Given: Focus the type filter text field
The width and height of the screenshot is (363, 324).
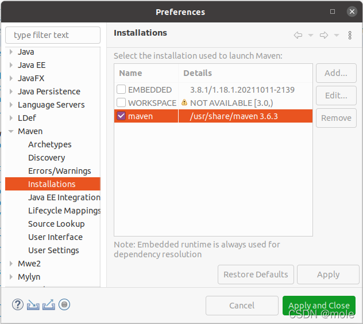Looking at the screenshot, I should click(53, 35).
